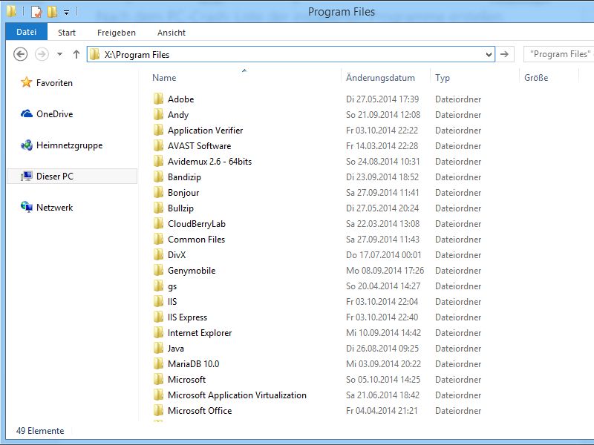The height and width of the screenshot is (445, 594).
Task: Go up one folder level
Action: (76, 54)
